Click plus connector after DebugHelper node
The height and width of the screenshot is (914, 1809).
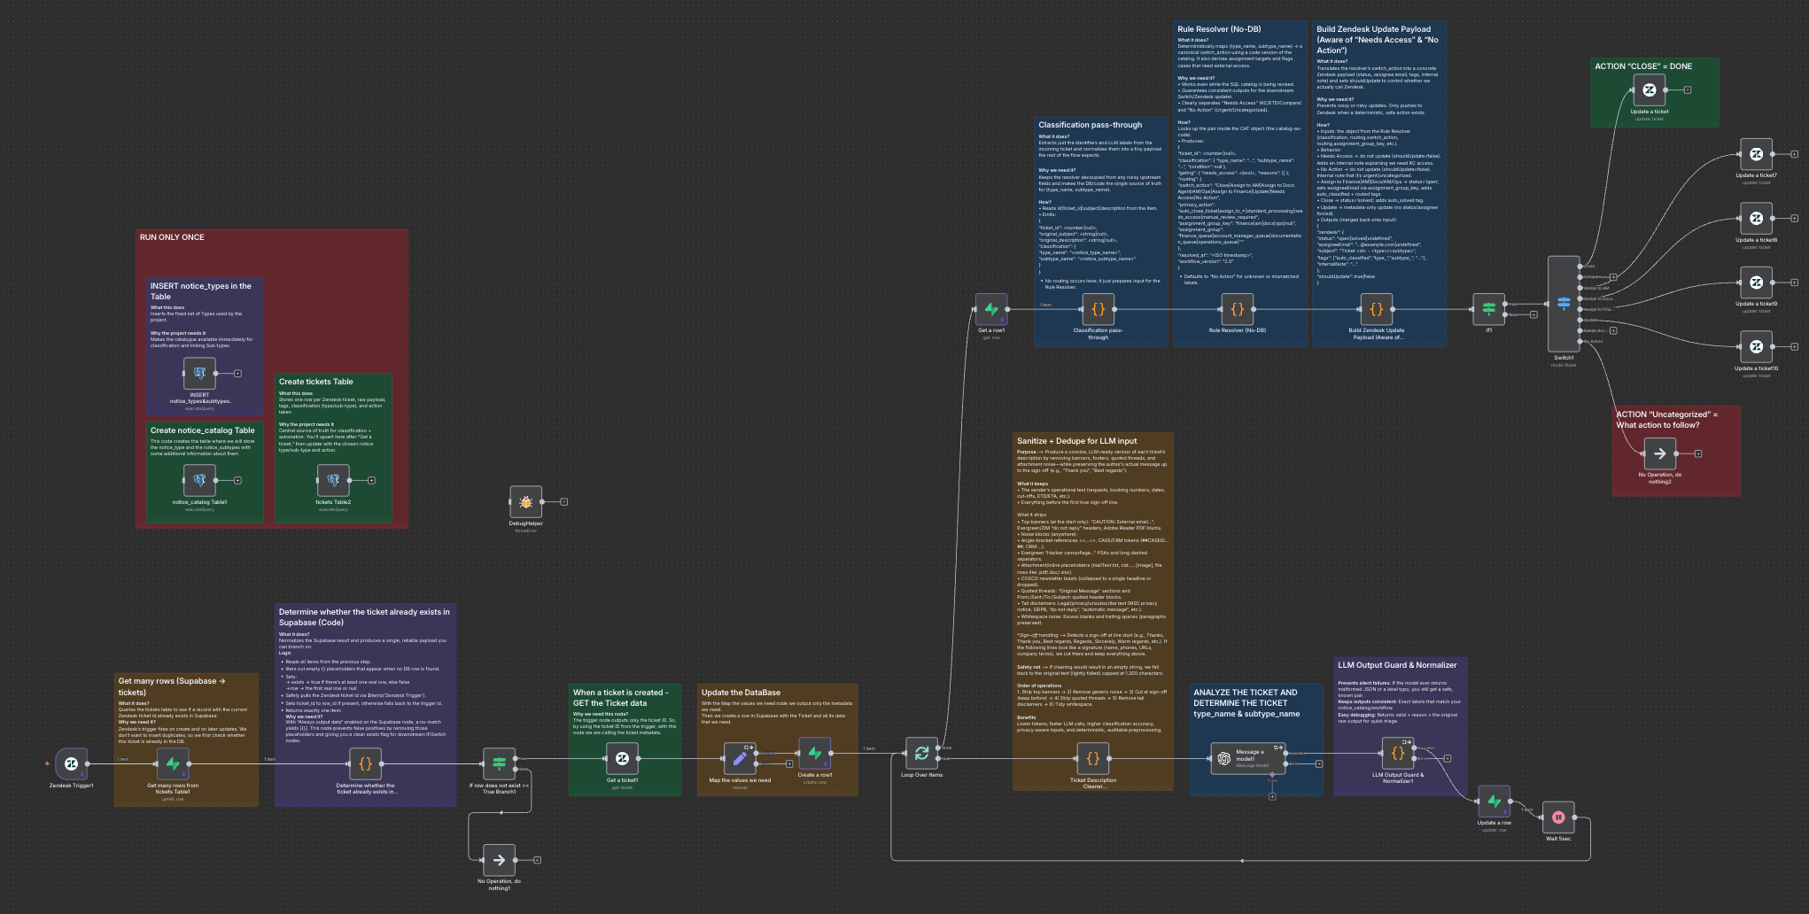564,502
